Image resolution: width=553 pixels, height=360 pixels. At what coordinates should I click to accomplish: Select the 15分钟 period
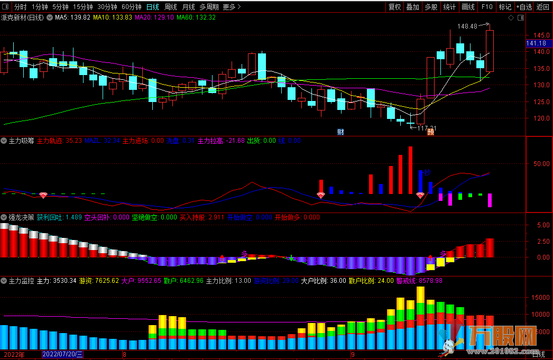83,7
